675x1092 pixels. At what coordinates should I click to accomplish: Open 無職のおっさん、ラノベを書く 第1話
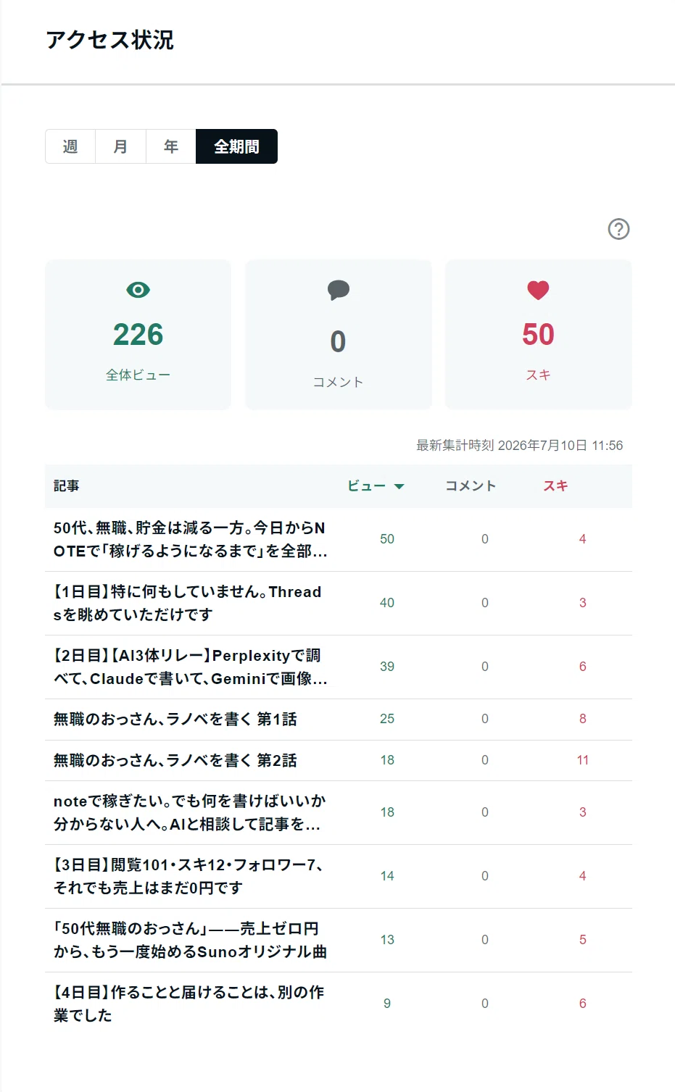click(175, 719)
